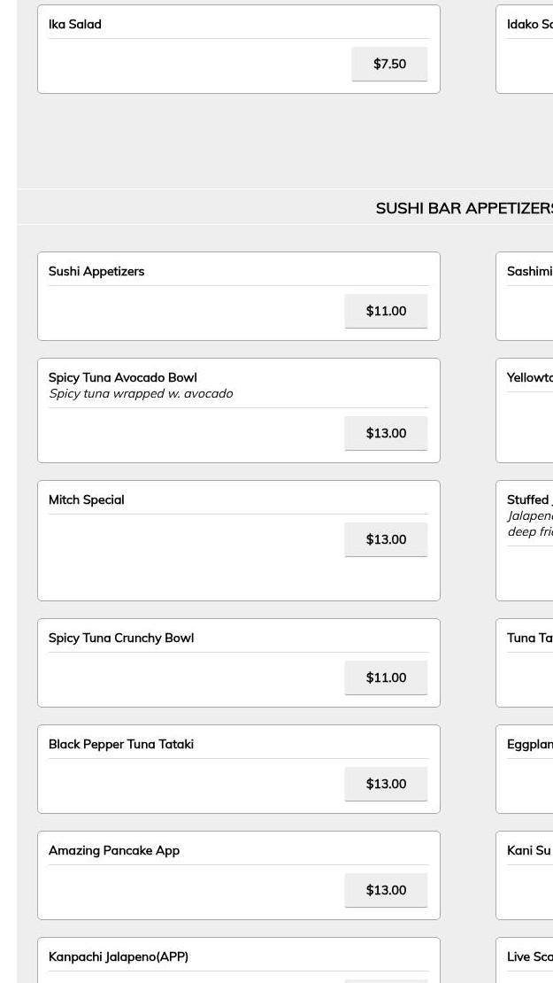553x983 pixels.
Task: Open the Sushi Appetizers item title
Action: pos(96,272)
